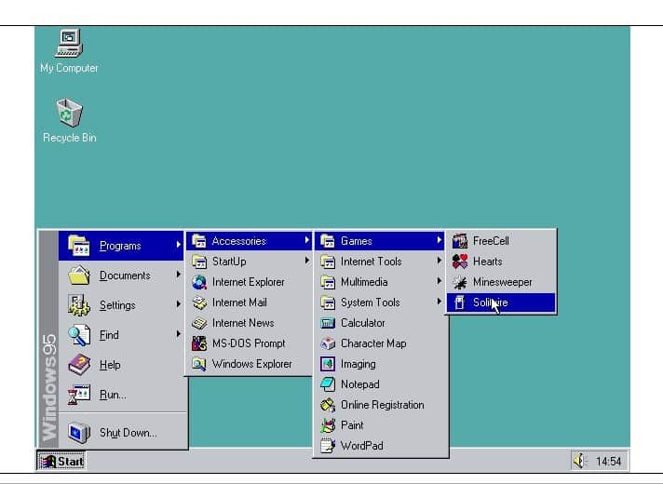
Task: Expand the Accessories submenu arrow
Action: coord(307,240)
